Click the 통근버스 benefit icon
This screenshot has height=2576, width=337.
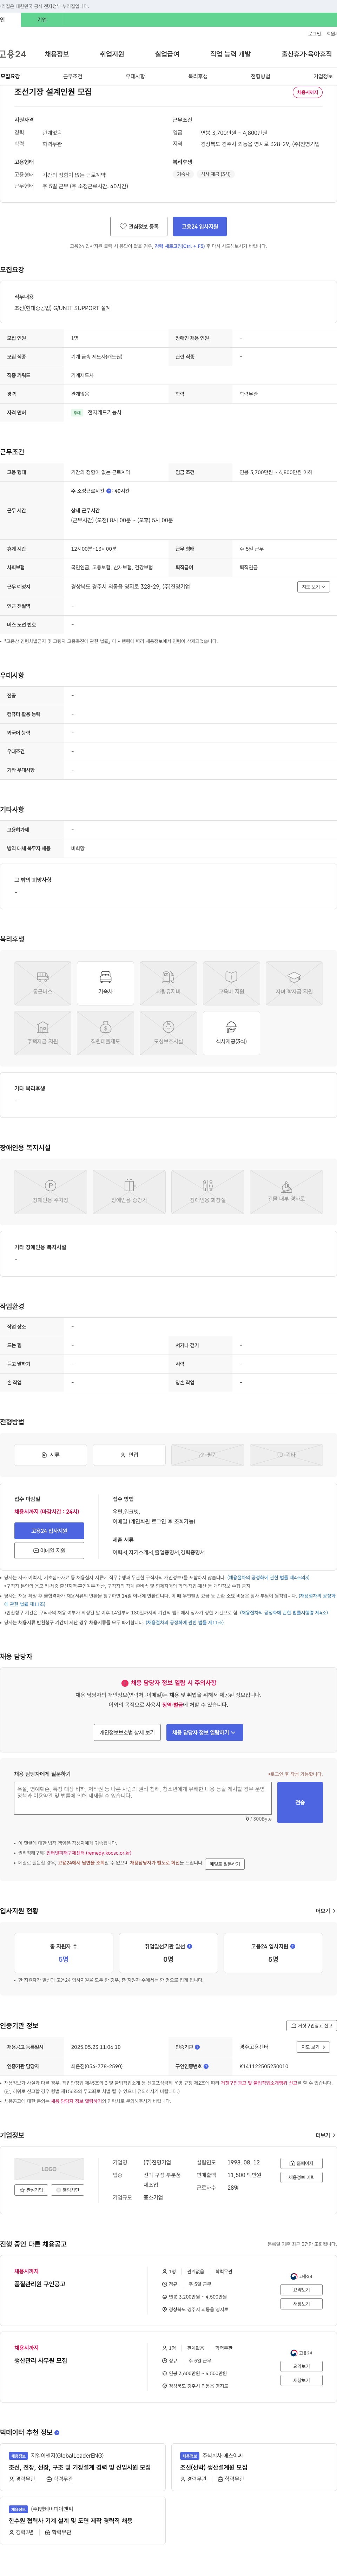point(43,983)
